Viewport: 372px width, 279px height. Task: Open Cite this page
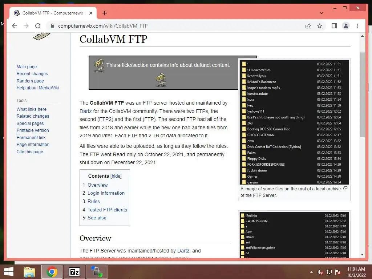tap(30, 151)
